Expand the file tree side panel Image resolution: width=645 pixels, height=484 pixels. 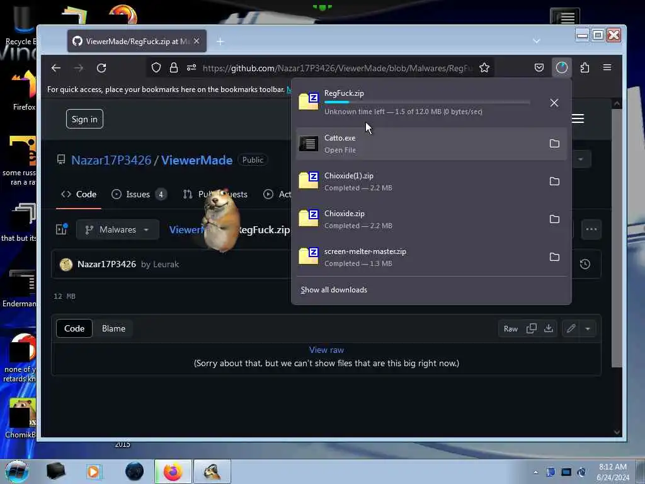[62, 229]
